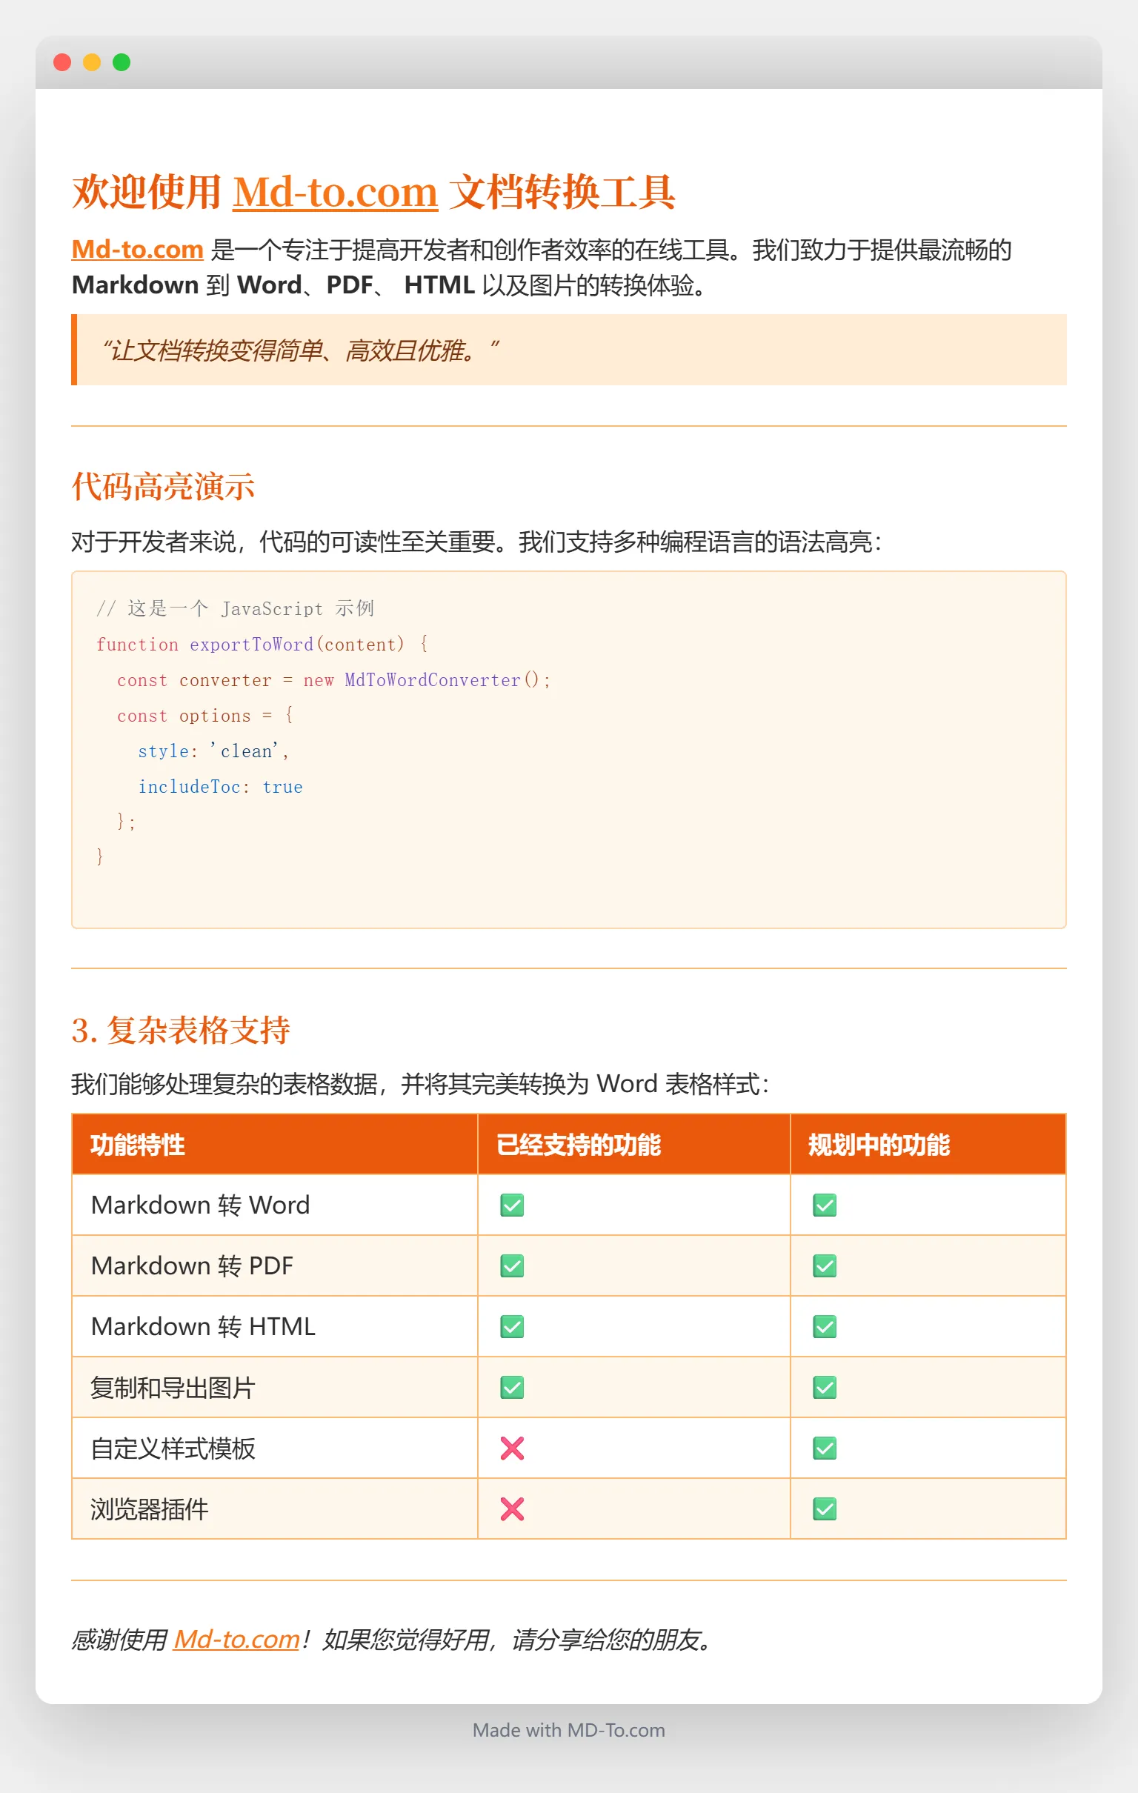This screenshot has width=1138, height=1793.
Task: Click the yellow minimize window dot
Action: tap(92, 62)
